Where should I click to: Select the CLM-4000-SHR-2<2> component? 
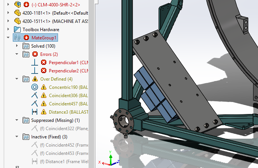pyautogui.click(x=56, y=4)
